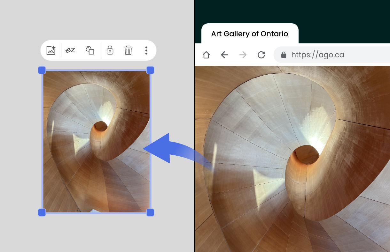Click the replace image icon on the toolbar
The width and height of the screenshot is (390, 252).
click(51, 50)
